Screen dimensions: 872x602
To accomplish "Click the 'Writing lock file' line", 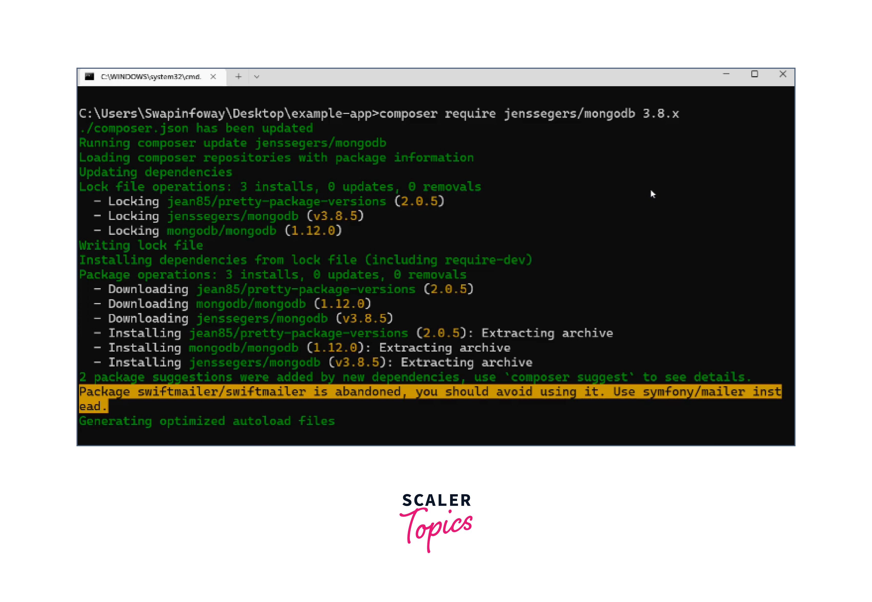I will coord(141,245).
